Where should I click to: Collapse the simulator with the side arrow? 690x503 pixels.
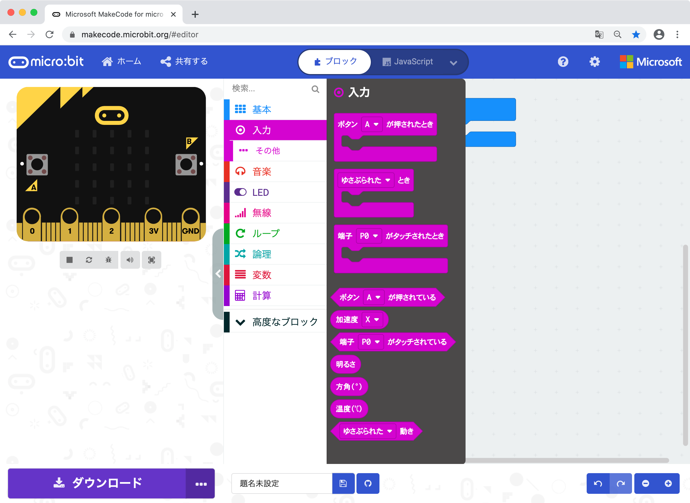pyautogui.click(x=218, y=274)
